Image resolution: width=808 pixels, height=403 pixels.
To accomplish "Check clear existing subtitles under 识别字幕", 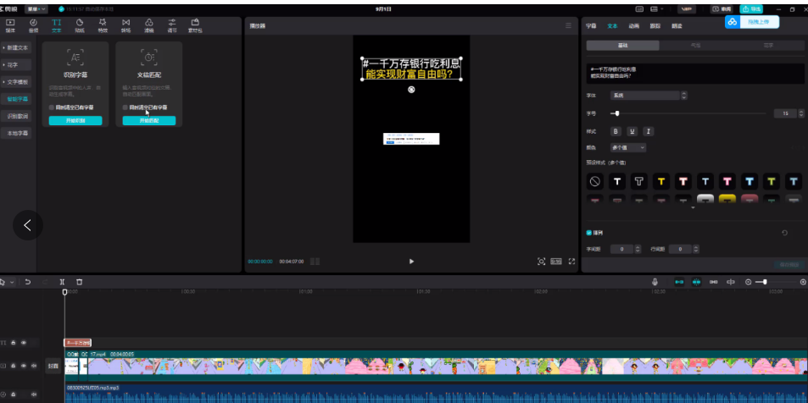I will [x=52, y=108].
